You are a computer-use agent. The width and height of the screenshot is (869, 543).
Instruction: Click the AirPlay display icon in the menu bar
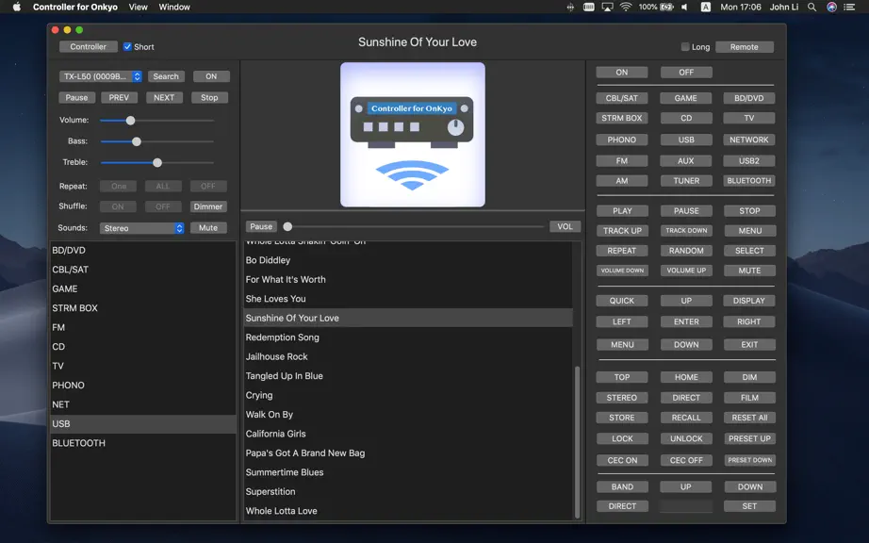pos(607,8)
